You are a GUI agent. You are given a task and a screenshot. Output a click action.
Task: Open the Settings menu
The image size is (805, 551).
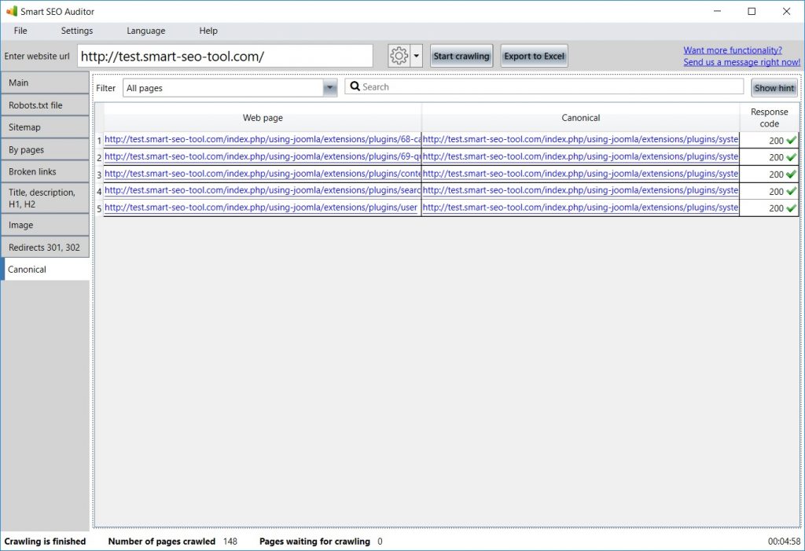pyautogui.click(x=77, y=31)
